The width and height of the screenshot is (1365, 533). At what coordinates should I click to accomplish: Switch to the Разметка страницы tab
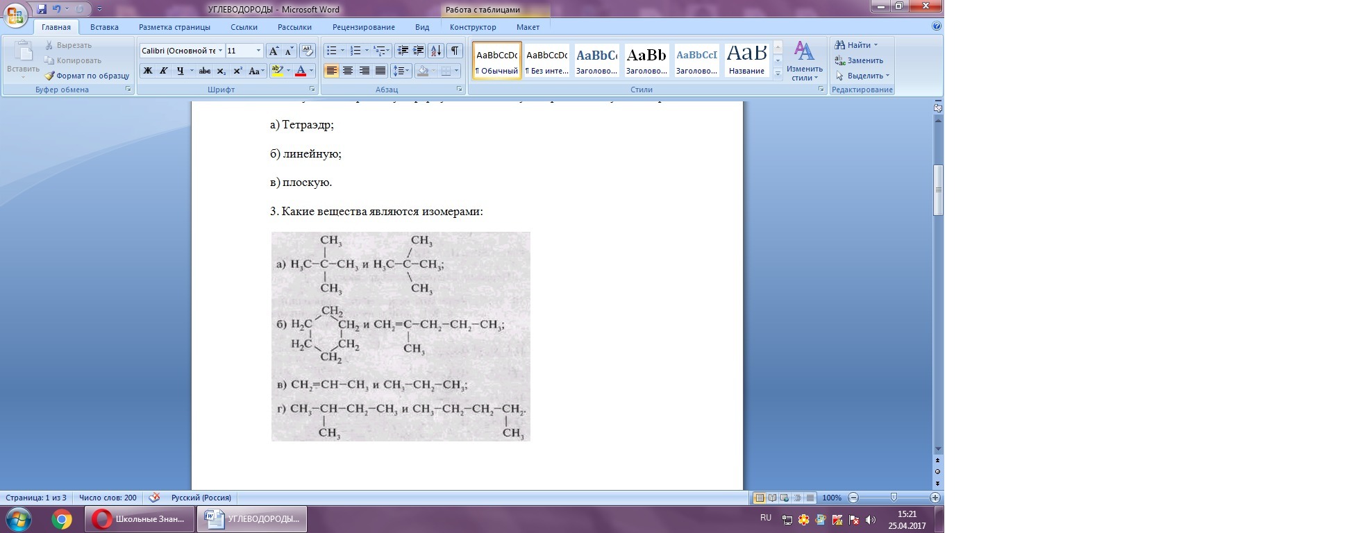click(174, 27)
